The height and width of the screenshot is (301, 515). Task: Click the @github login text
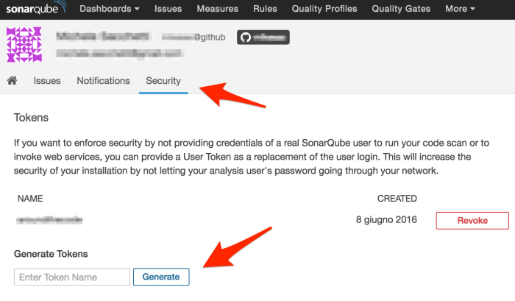pyautogui.click(x=193, y=37)
